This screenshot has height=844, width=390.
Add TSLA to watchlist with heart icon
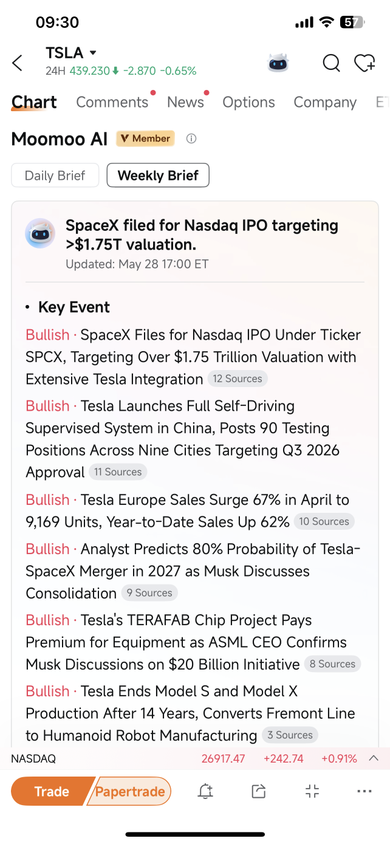364,63
